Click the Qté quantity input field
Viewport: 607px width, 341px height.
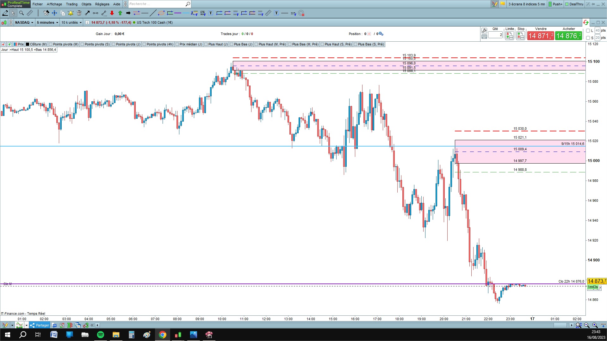(x=495, y=35)
